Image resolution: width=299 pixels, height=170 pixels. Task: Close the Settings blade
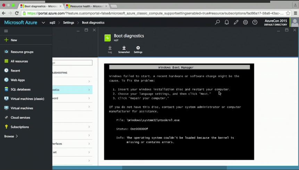[94, 30]
